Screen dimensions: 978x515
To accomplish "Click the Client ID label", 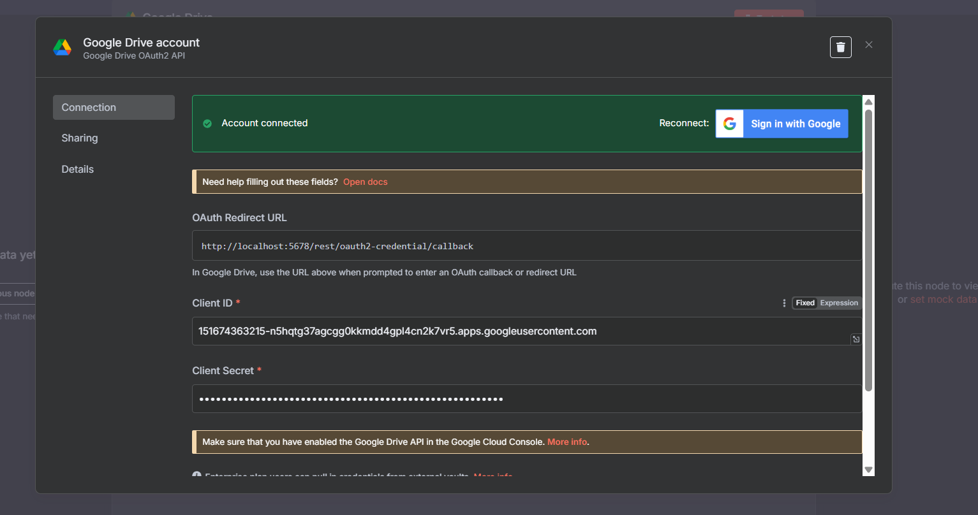I will point(212,303).
